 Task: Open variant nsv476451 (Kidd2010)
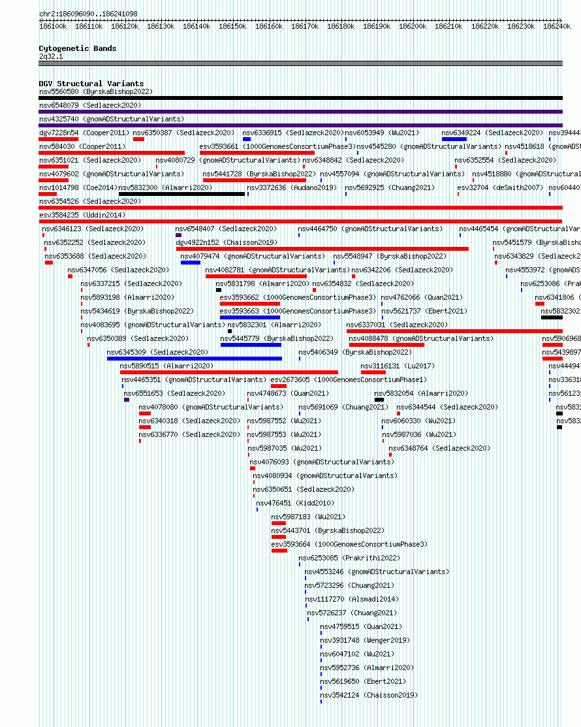[295, 503]
